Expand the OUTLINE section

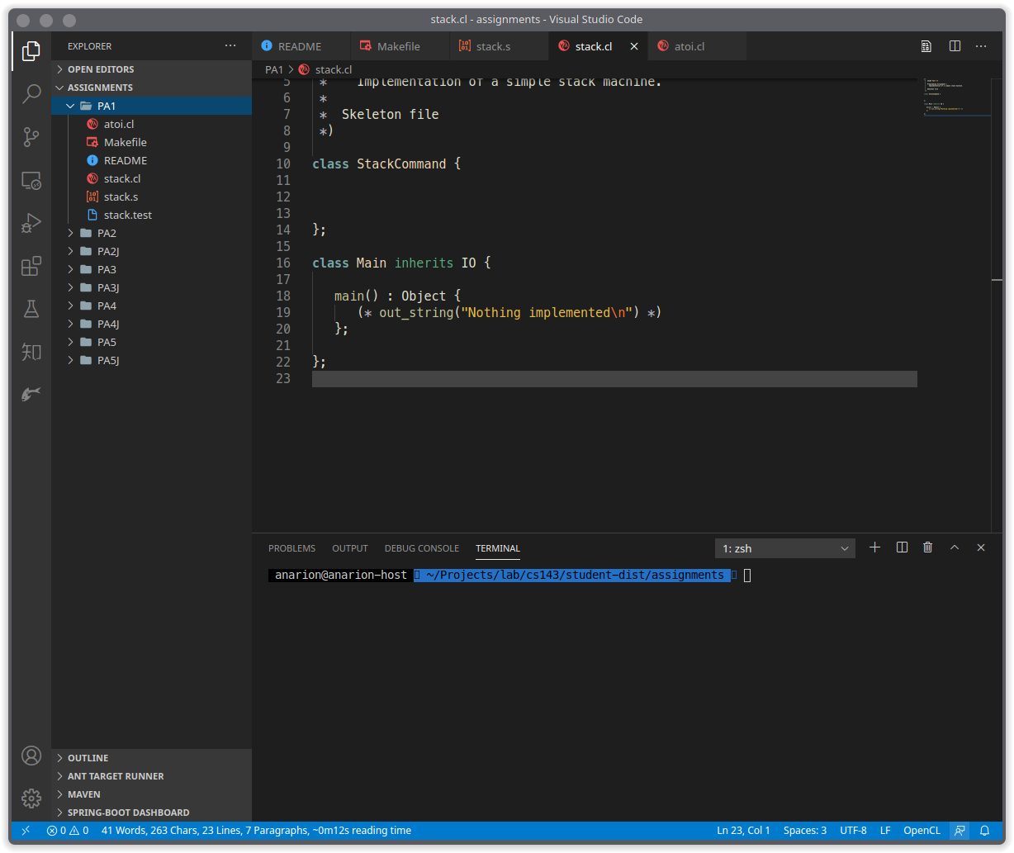(x=88, y=758)
